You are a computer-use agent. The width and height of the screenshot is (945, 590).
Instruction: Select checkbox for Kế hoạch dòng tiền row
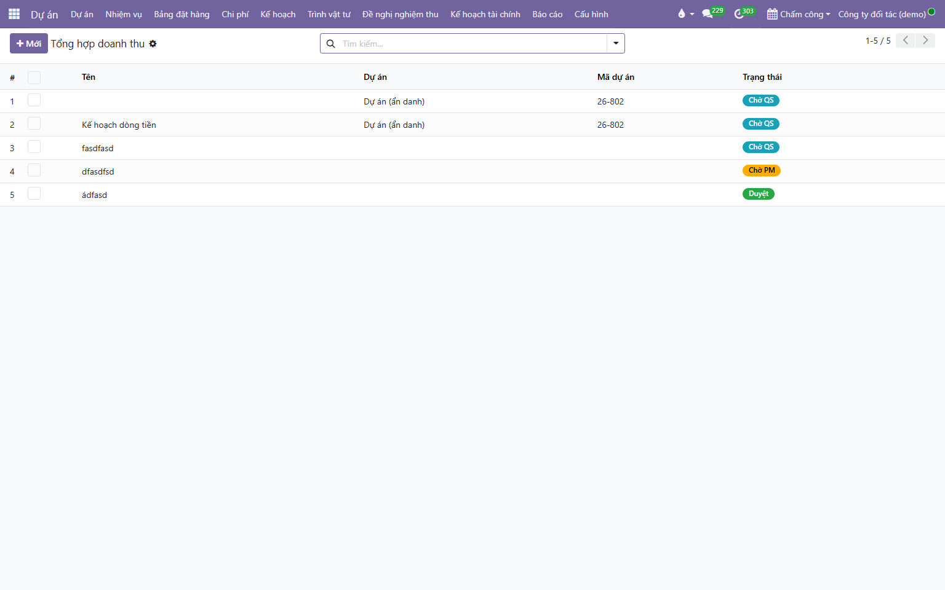(34, 124)
